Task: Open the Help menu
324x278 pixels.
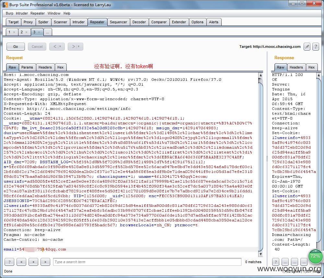Action: 67,13
